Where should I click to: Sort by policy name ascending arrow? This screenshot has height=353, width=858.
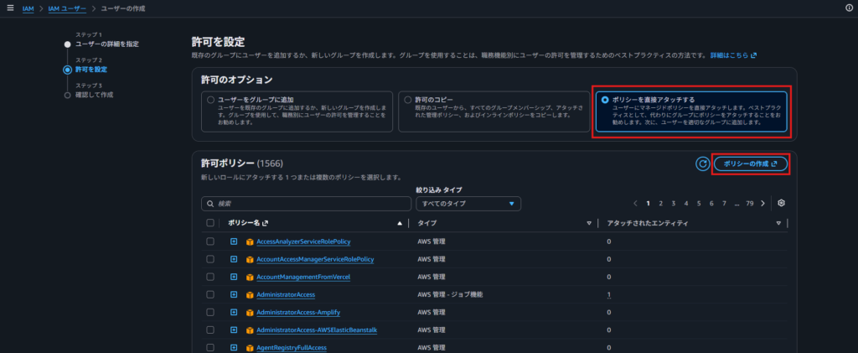coord(400,223)
